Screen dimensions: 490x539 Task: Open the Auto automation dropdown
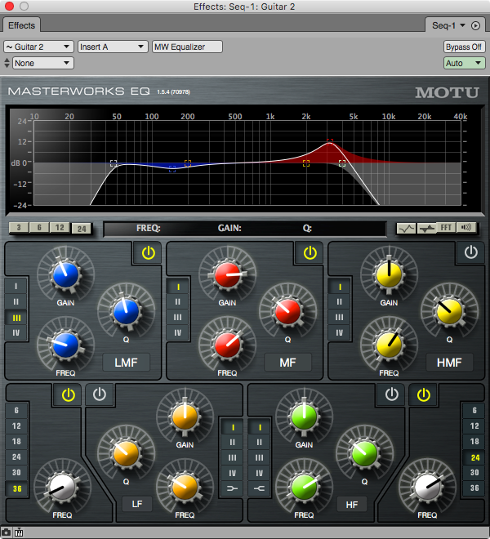pyautogui.click(x=464, y=63)
